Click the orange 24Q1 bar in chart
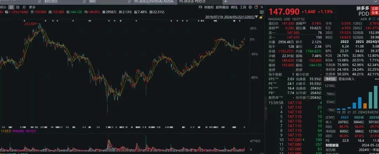The width and height of the screenshot is (379, 154). click(x=365, y=106)
